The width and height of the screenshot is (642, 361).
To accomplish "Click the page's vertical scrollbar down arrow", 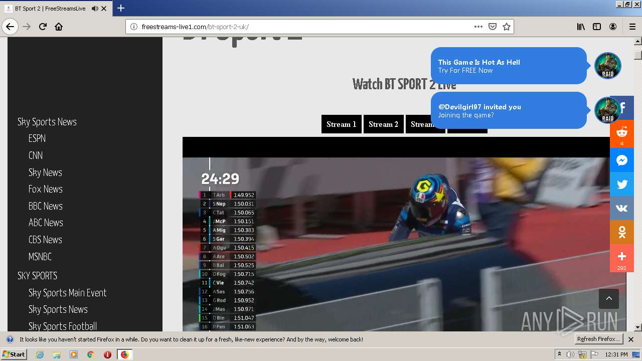I will click(638, 327).
